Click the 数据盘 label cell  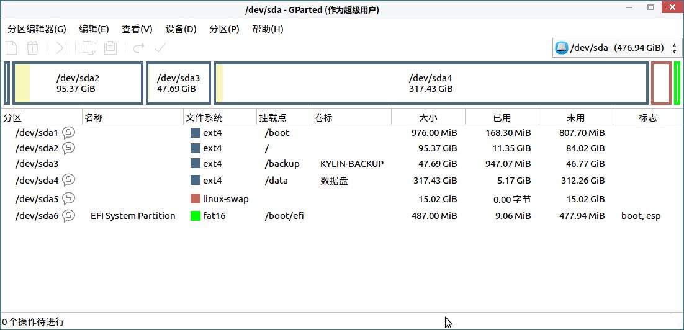[x=334, y=181]
